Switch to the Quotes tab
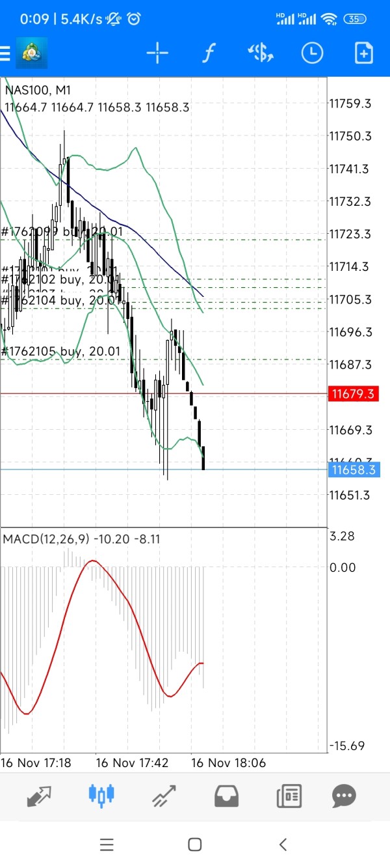Viewport: 390px width, 868px height. (x=39, y=795)
